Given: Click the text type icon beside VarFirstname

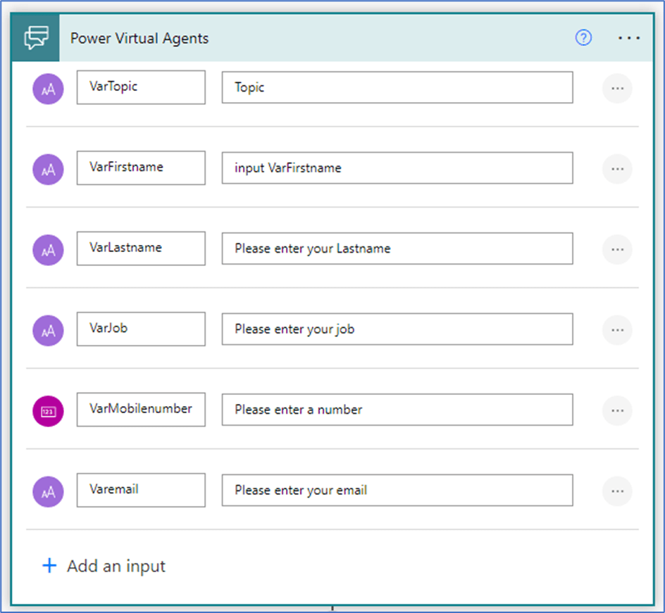Looking at the screenshot, I should point(49,169).
